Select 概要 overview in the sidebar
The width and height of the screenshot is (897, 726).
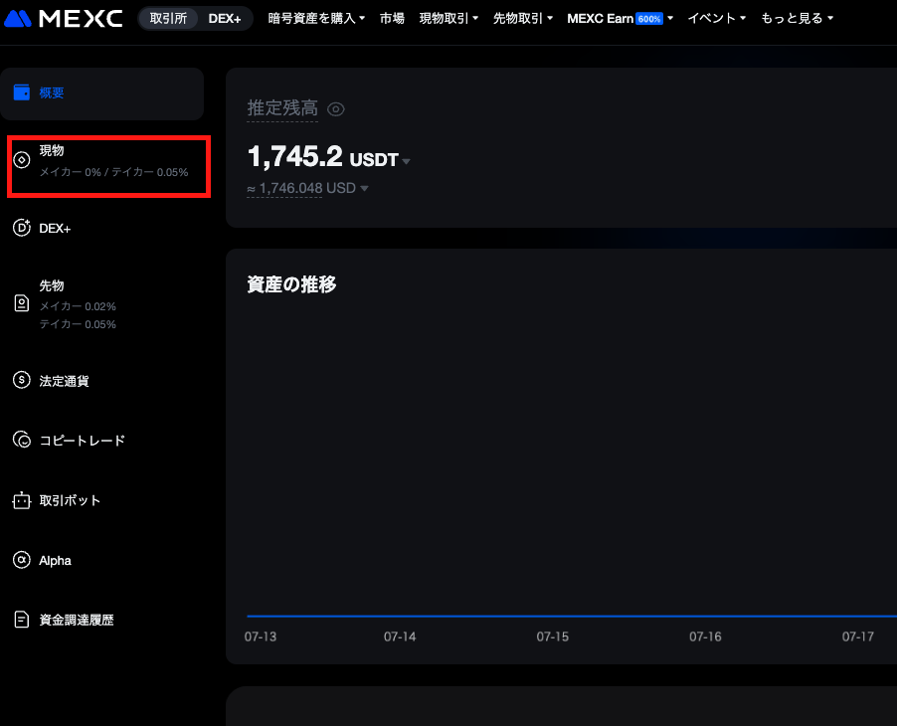click(101, 93)
